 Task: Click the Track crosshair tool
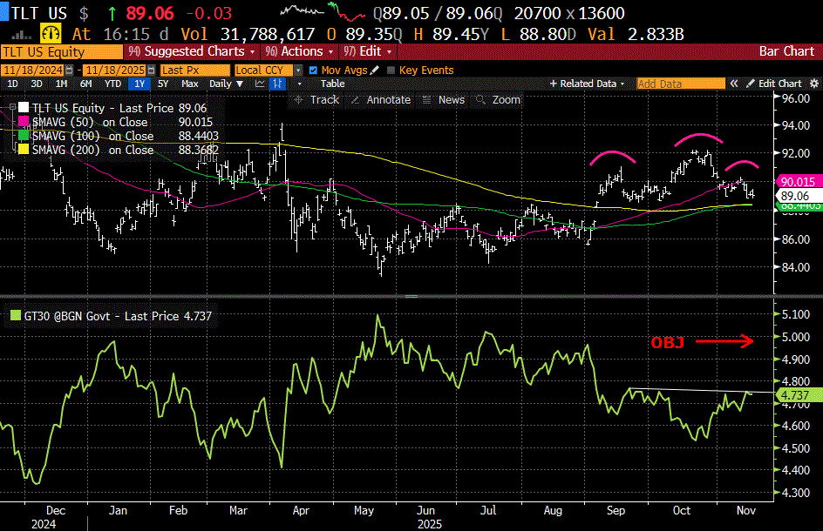[x=317, y=99]
